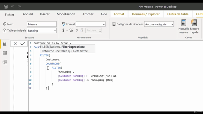Image resolution: width=203 pixels, height=114 pixels.
Task: Click [Customer Ranking] on line 10
Action: point(71,80)
